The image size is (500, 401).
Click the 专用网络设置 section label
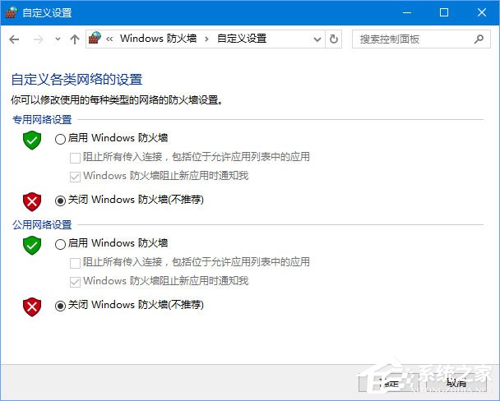42,120
